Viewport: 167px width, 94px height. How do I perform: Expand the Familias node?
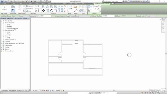(x=1, y=47)
